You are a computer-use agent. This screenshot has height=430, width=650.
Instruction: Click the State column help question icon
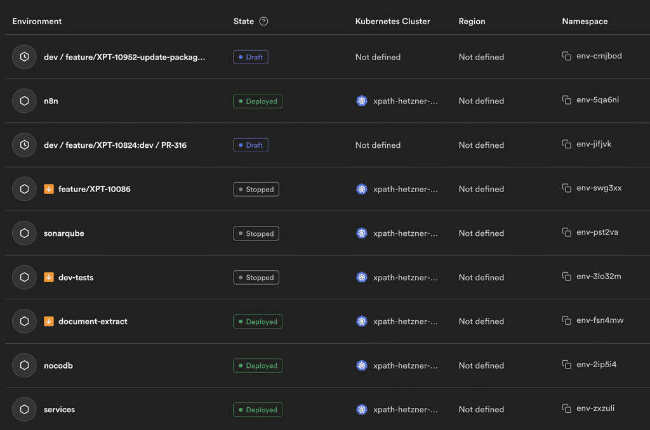click(264, 22)
